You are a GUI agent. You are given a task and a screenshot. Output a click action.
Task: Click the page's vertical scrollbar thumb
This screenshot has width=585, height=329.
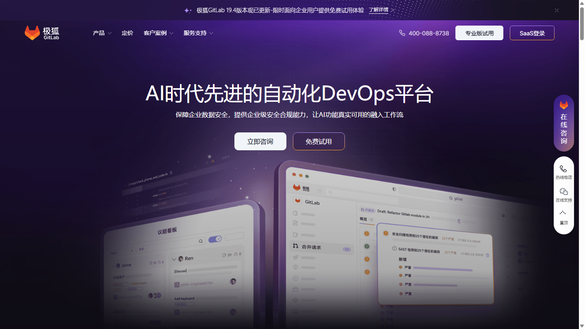tap(582, 24)
